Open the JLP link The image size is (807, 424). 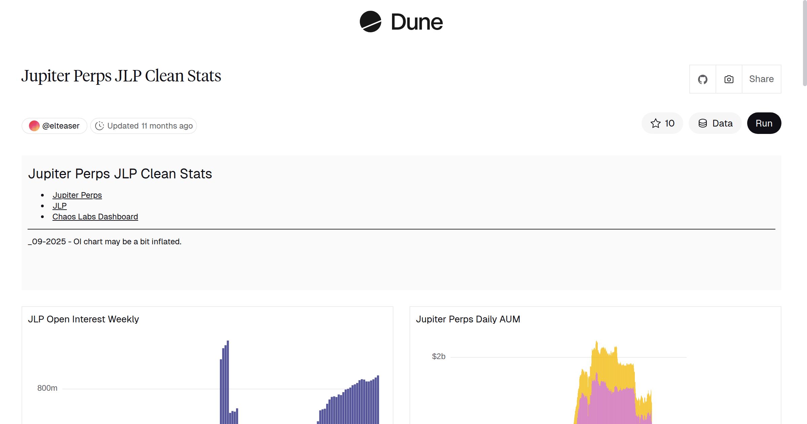coord(60,206)
